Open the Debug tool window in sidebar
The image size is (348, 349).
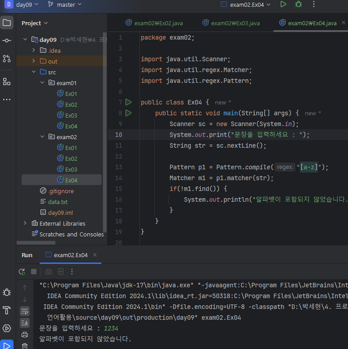(7, 292)
